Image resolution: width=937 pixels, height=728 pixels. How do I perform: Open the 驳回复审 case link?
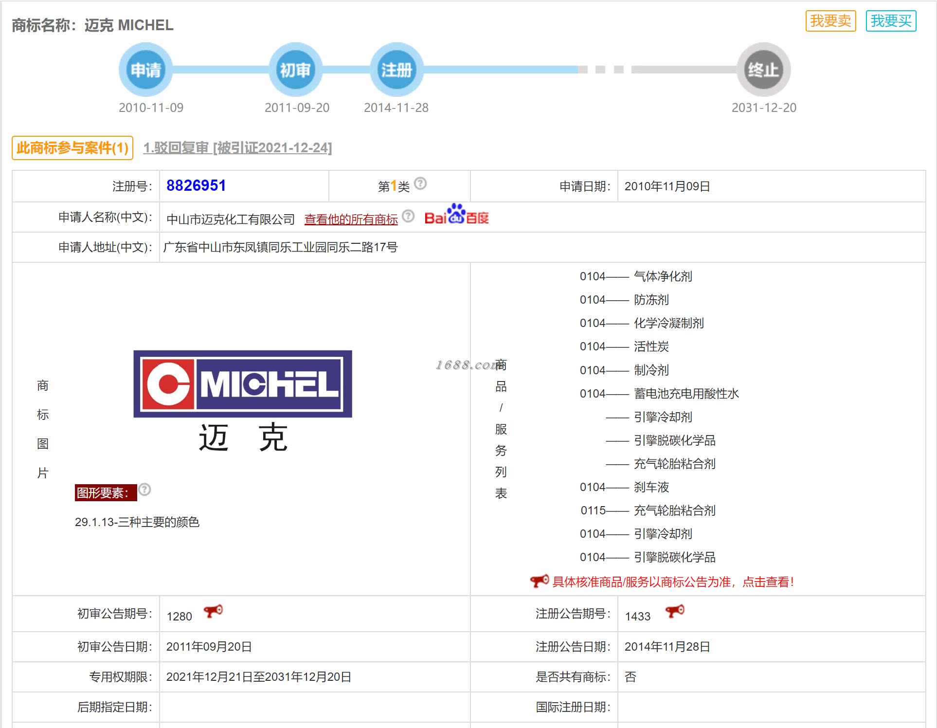click(237, 148)
